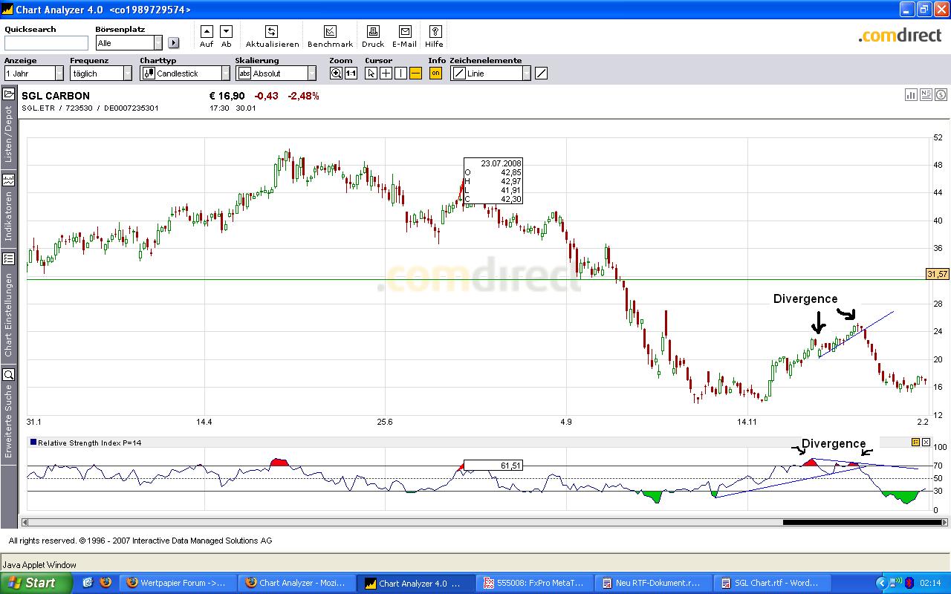Select the arrow pointer cursor

click(371, 73)
